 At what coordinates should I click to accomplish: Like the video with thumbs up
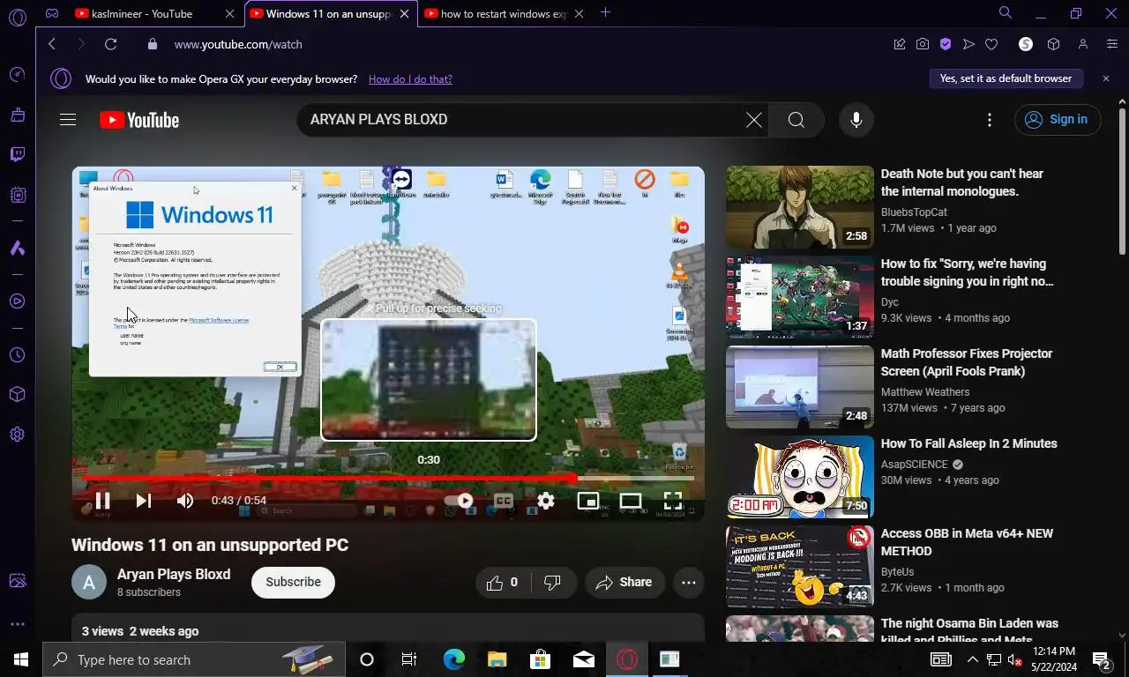(502, 583)
